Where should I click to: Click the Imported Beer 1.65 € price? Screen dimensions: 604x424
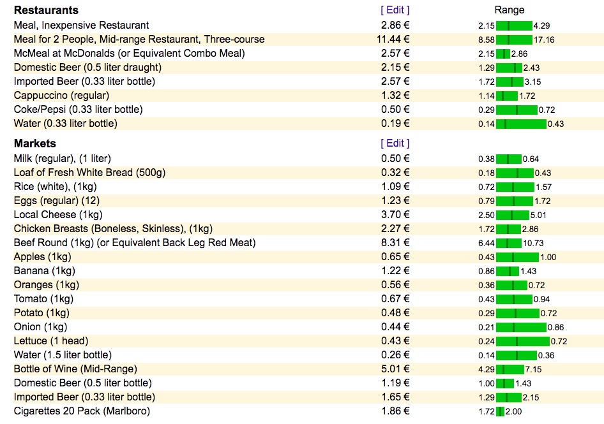[x=395, y=397]
